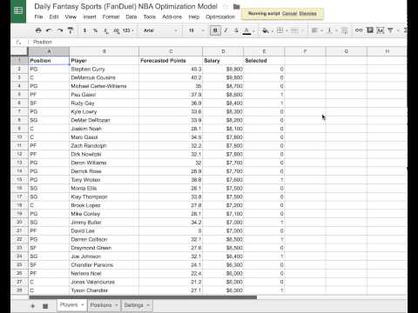The height and width of the screenshot is (313, 418).
Task: Add a new sheet
Action: click(x=33, y=306)
